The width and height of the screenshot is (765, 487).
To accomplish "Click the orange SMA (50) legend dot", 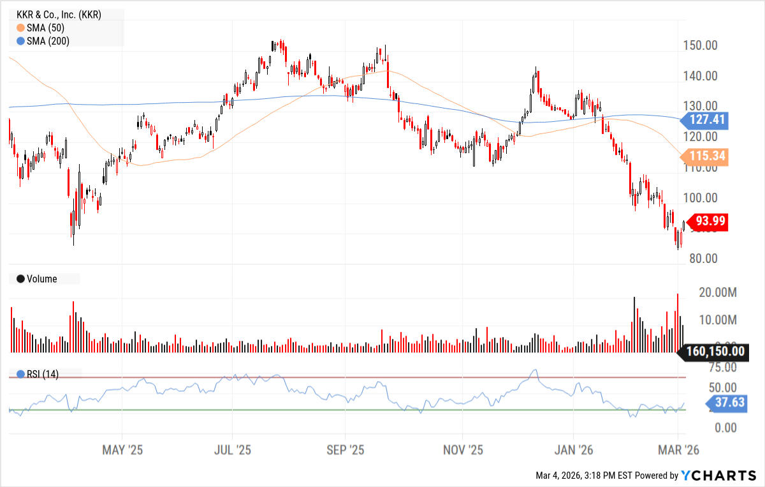I will tap(20, 28).
